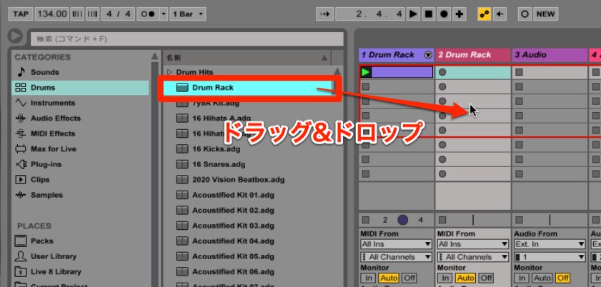The width and height of the screenshot is (601, 287).
Task: Open track 2 MIDI From All Ins dropdown
Action: 473,244
